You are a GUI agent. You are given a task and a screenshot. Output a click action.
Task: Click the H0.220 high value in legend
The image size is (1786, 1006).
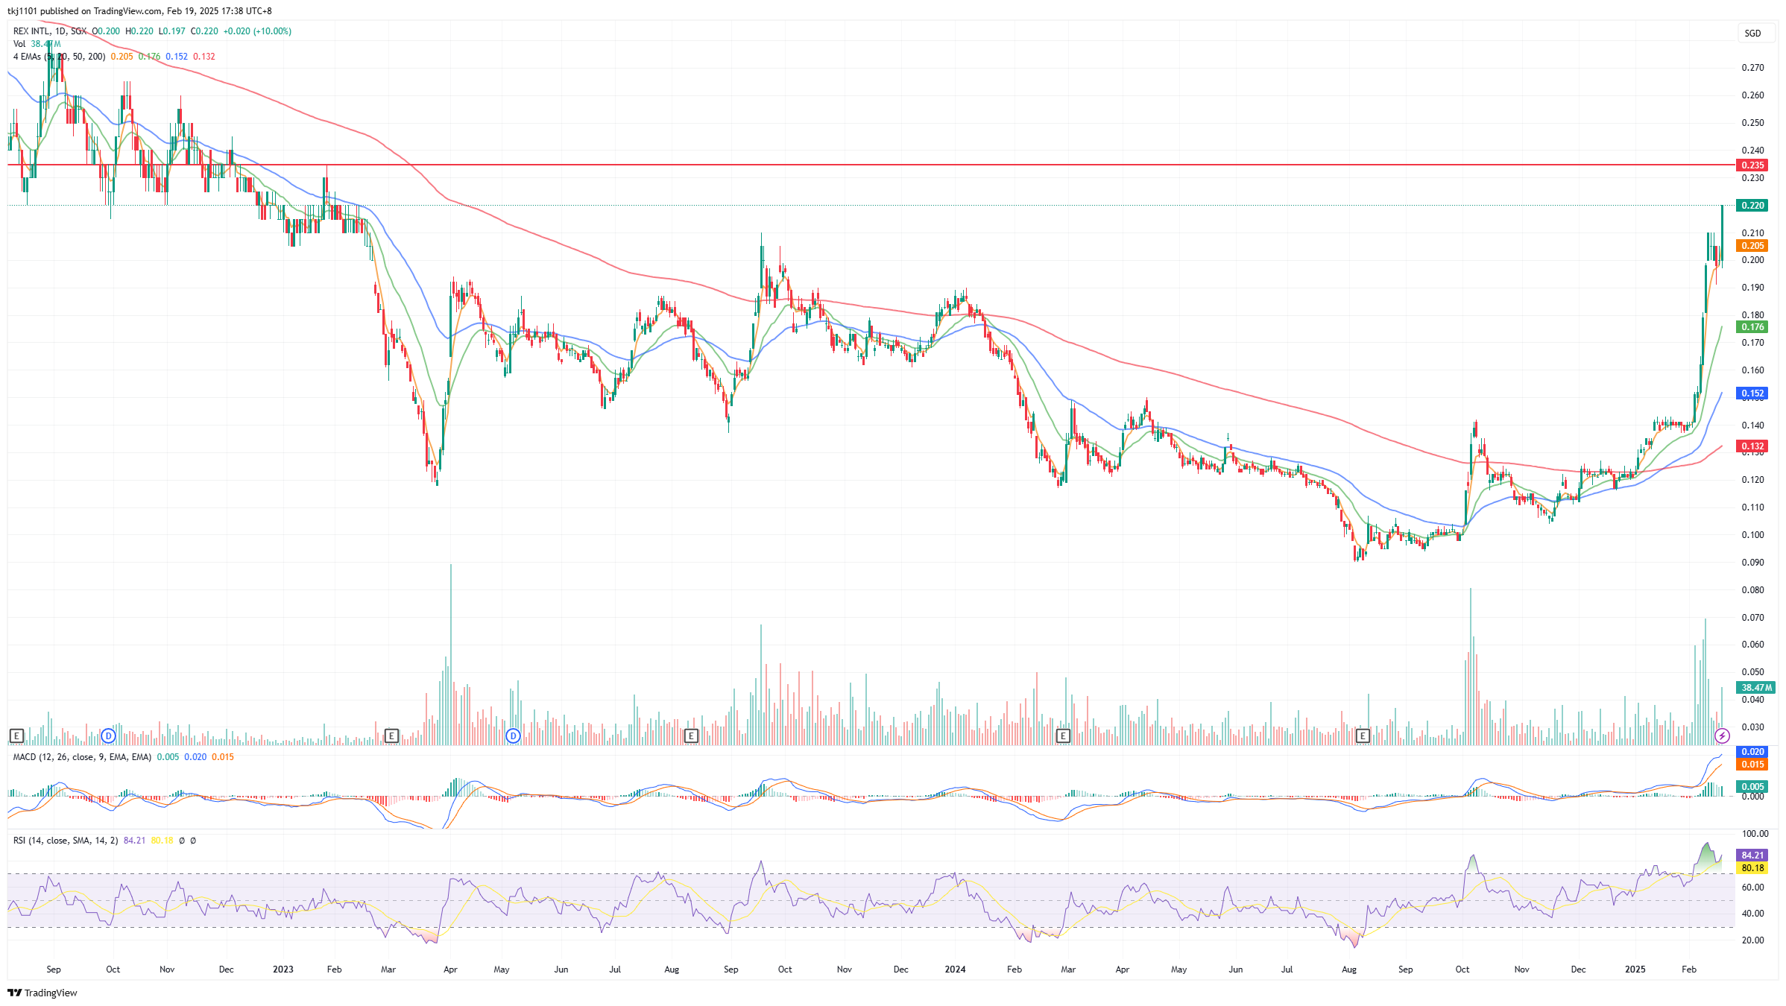tap(139, 31)
